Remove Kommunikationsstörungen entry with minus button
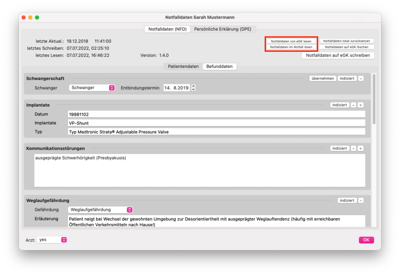 [x=353, y=148]
